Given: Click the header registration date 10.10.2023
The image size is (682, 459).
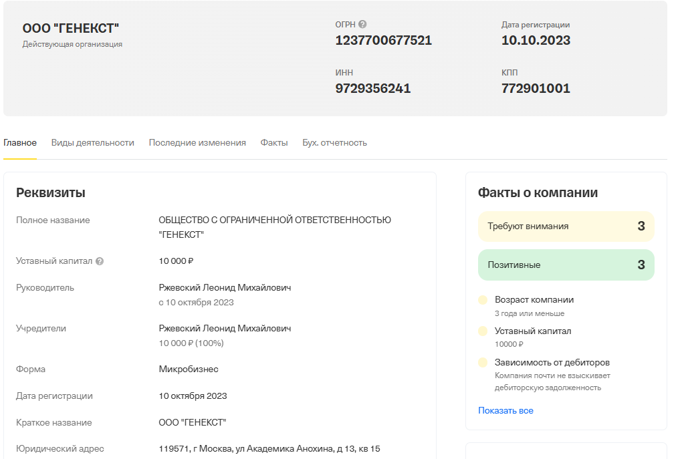Looking at the screenshot, I should pyautogui.click(x=536, y=41).
